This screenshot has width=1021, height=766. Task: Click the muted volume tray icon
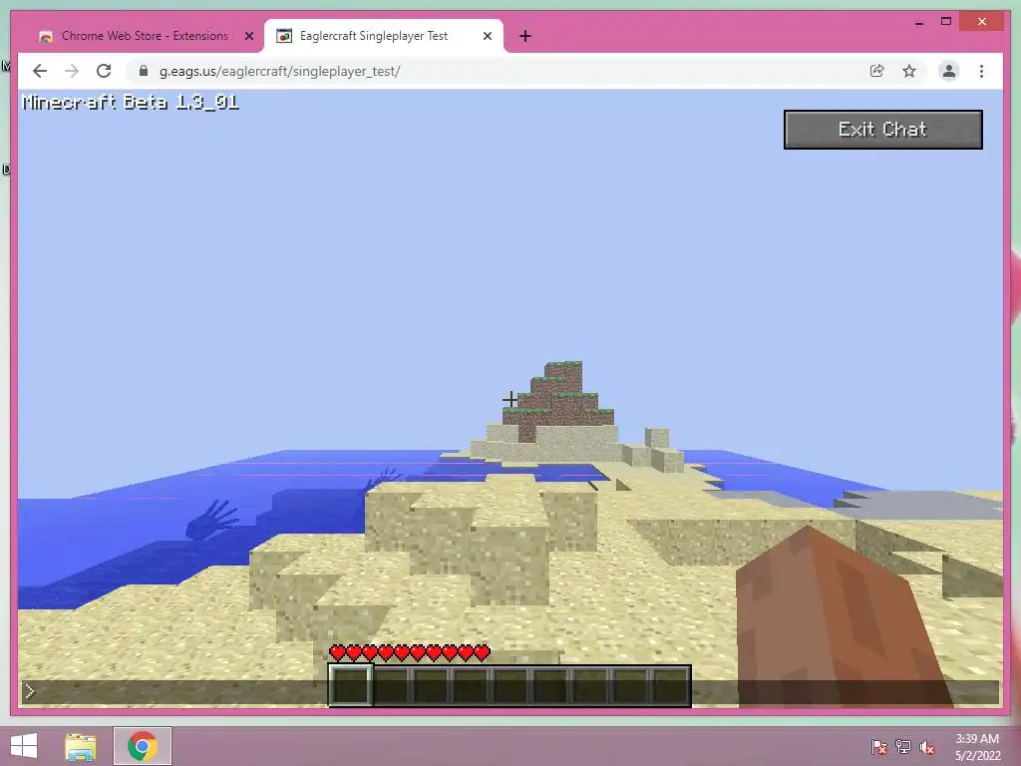click(x=927, y=747)
